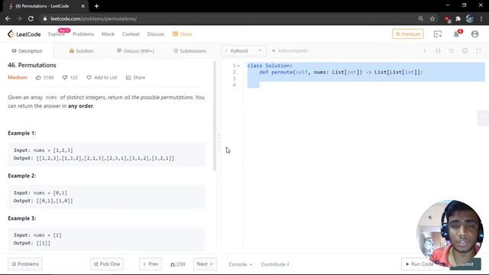The image size is (489, 275).
Task: Click the bottom Problems list button
Action: (25, 264)
